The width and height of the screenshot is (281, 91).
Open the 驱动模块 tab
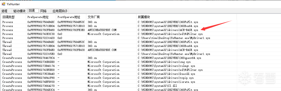click(19, 11)
